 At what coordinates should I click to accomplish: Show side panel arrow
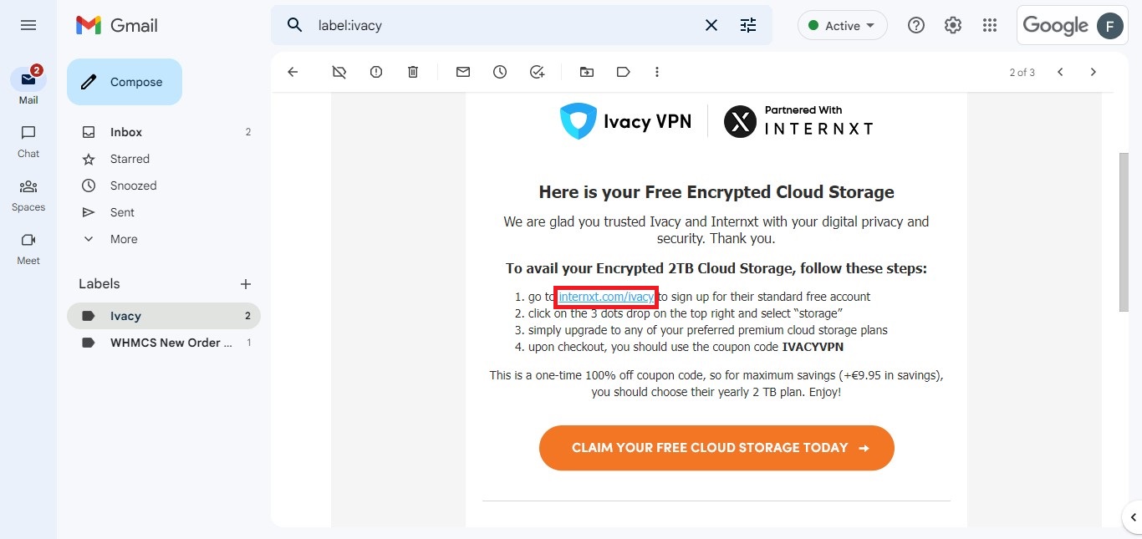pyautogui.click(x=1133, y=517)
